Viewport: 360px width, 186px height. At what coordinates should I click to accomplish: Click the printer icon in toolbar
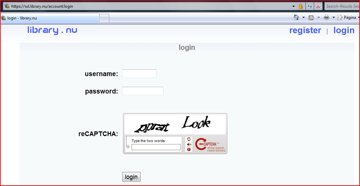point(326,18)
